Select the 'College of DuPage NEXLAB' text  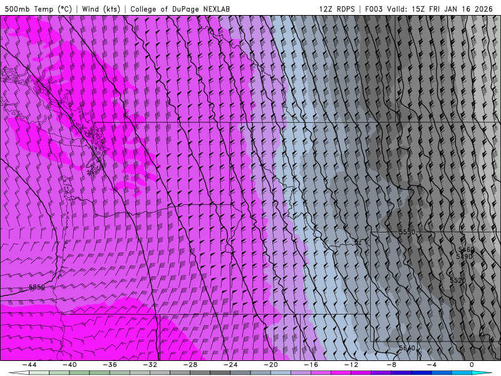coord(180,9)
